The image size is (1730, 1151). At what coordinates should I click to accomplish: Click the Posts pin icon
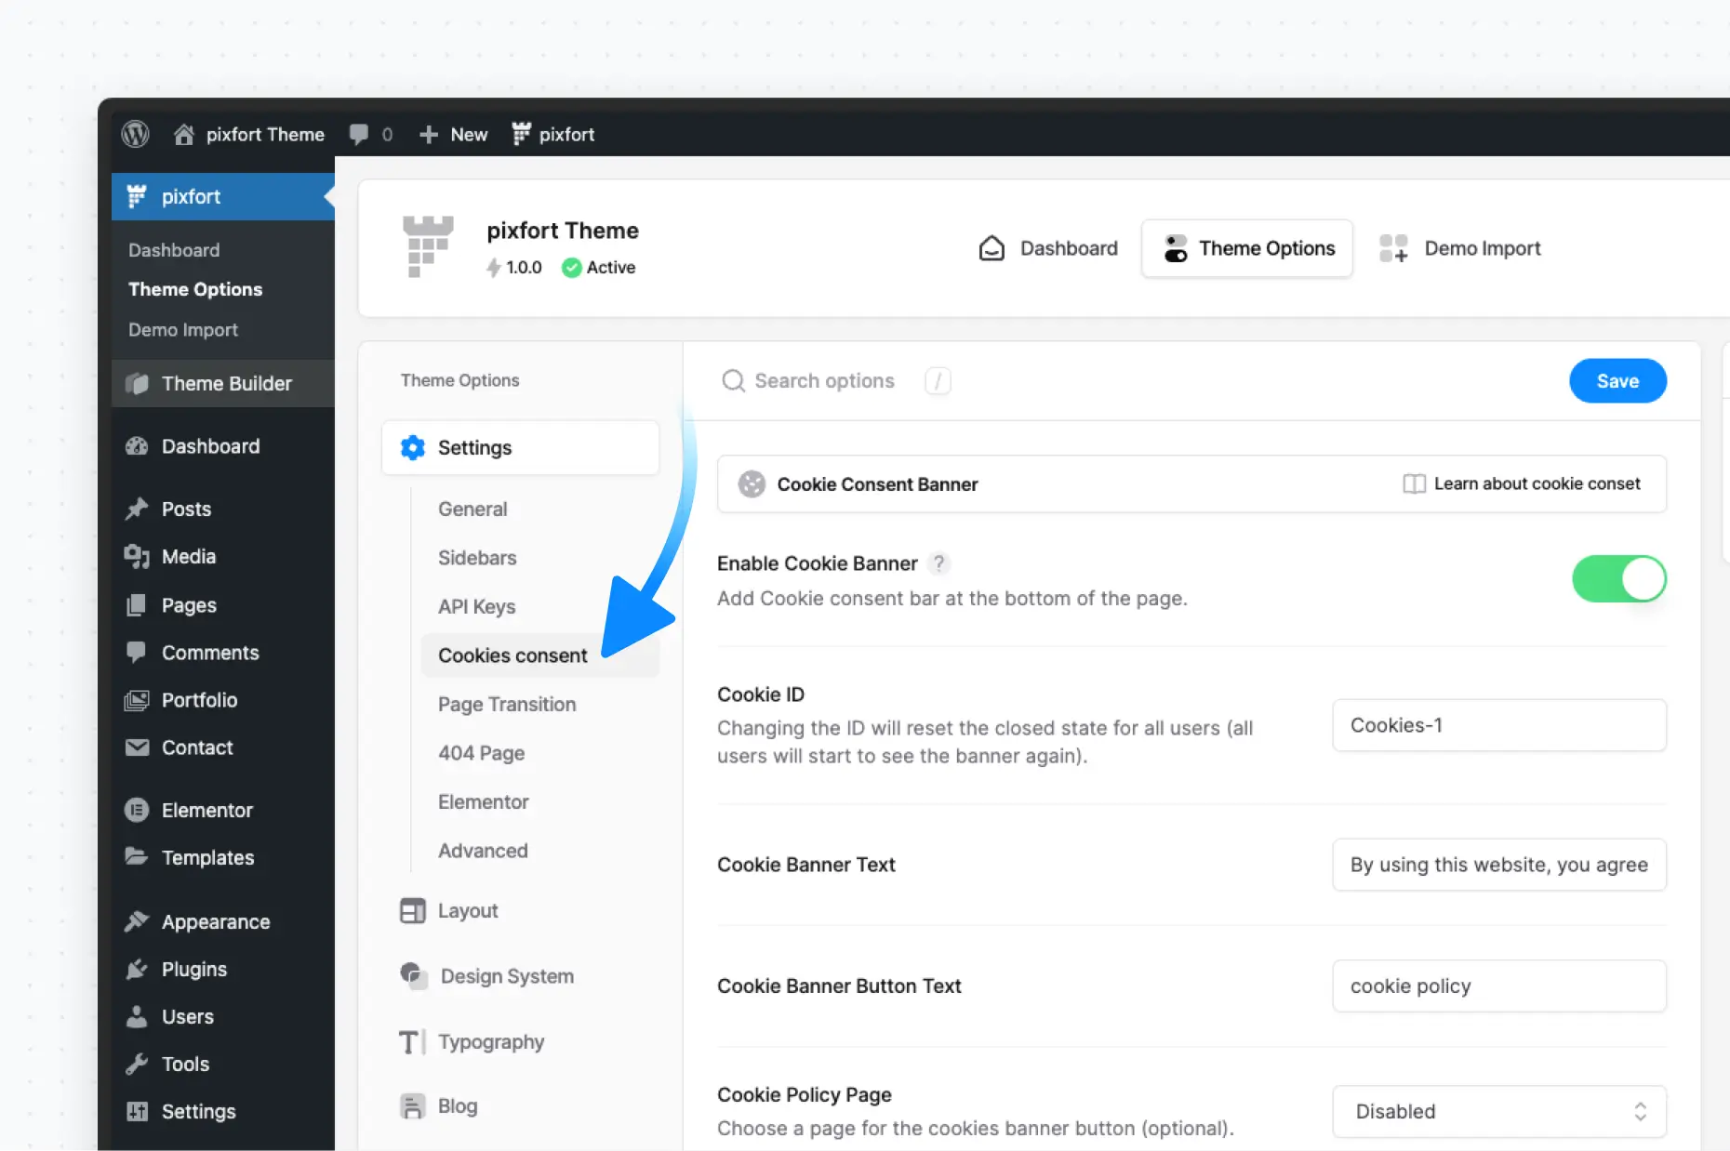coord(137,509)
